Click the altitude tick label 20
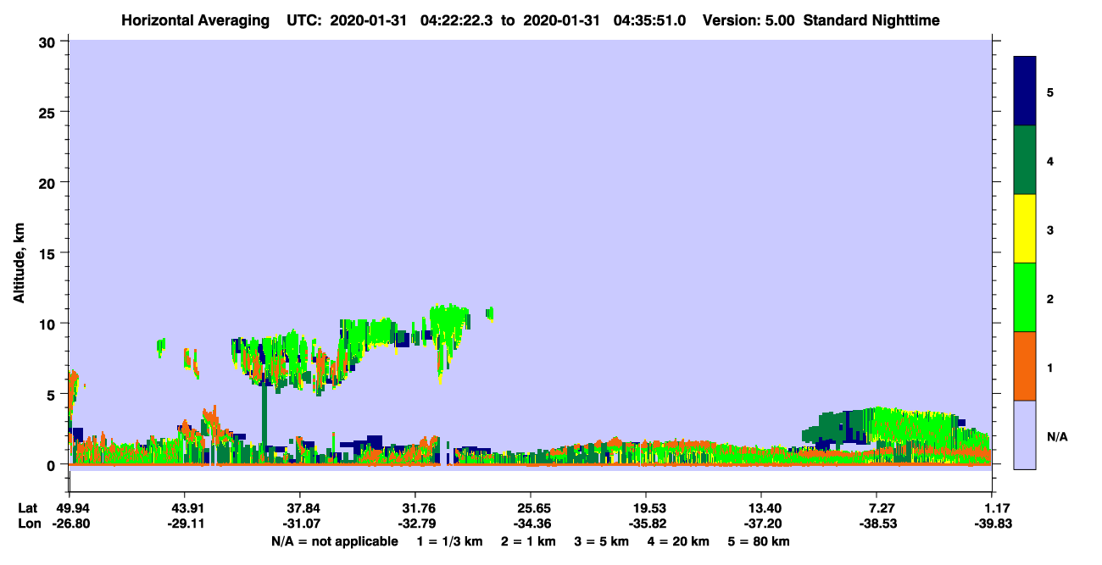The width and height of the screenshot is (1102, 565). (48, 182)
